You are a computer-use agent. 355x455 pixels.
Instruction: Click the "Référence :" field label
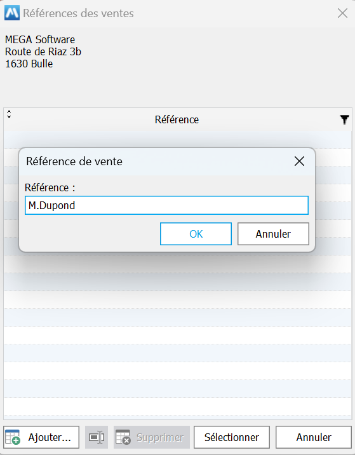pyautogui.click(x=50, y=187)
